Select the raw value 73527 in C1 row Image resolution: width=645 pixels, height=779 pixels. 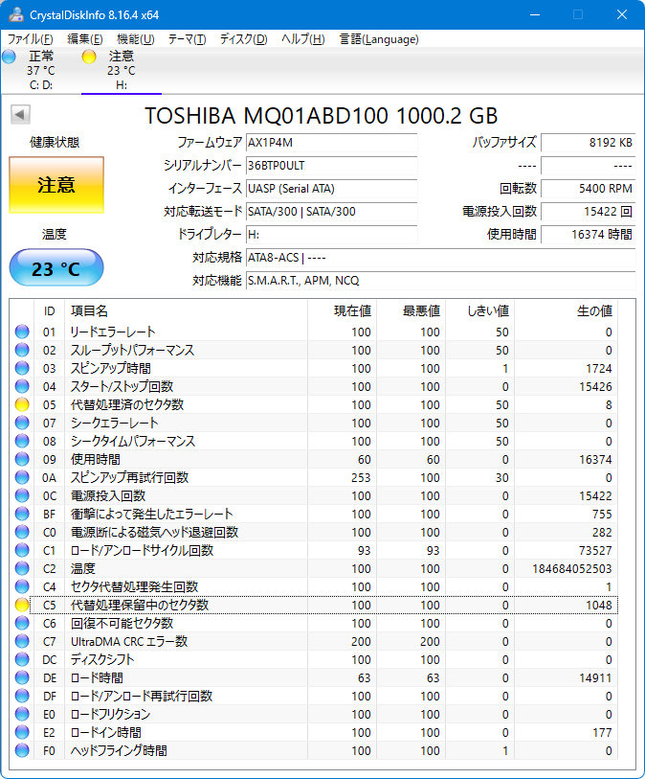[595, 550]
